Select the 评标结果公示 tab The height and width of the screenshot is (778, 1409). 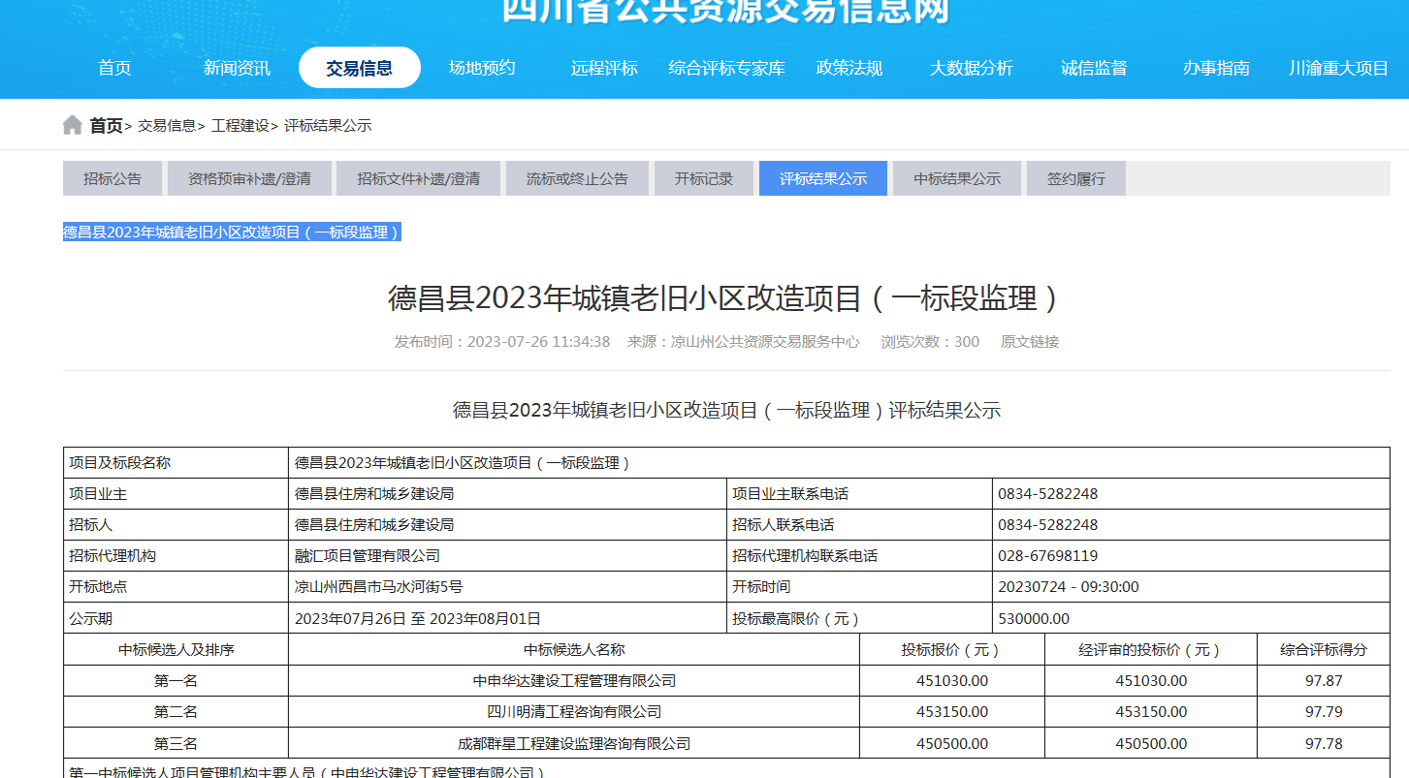pyautogui.click(x=822, y=179)
